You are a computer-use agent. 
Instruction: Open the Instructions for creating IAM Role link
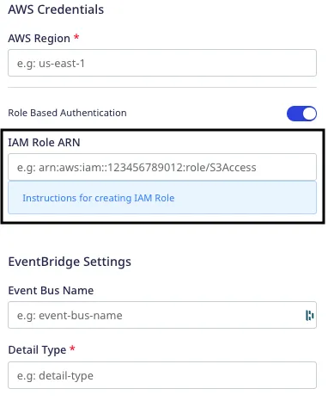pos(99,198)
